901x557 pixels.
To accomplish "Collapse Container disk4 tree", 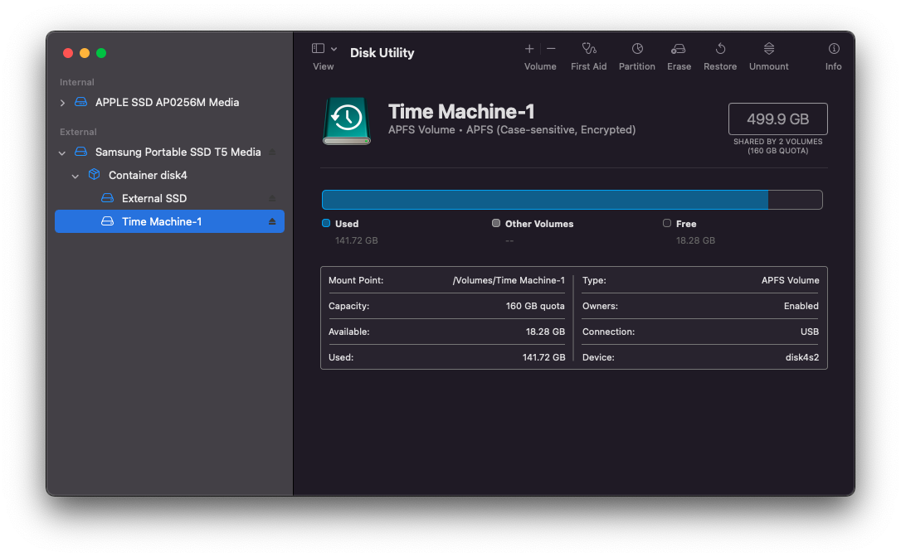I will pos(75,176).
